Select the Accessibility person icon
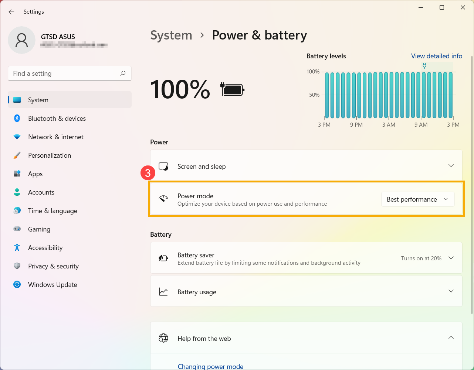 [x=17, y=247]
